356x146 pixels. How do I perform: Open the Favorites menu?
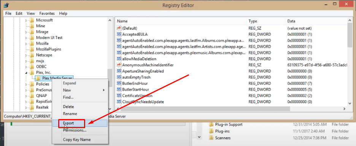[47, 13]
